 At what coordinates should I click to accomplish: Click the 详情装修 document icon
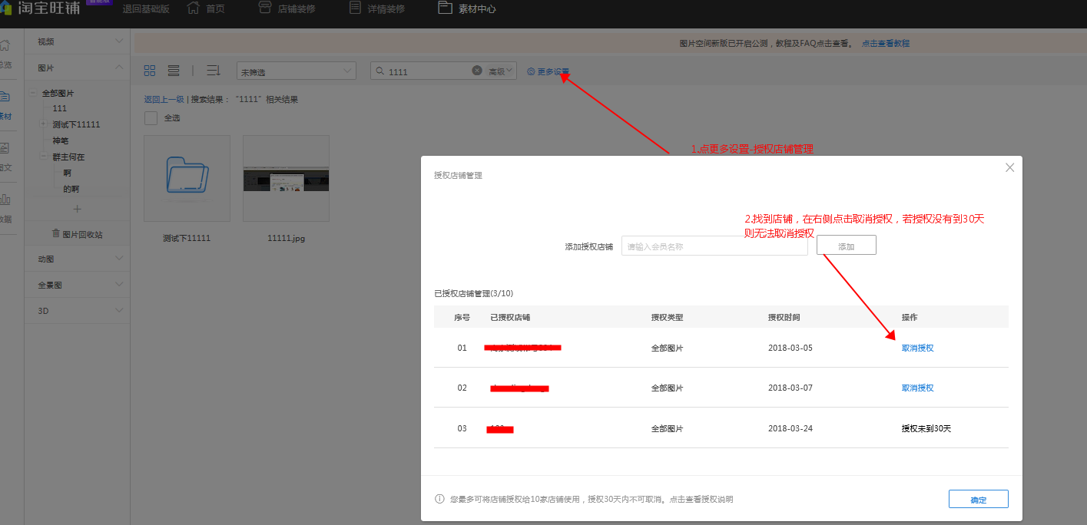tap(355, 8)
